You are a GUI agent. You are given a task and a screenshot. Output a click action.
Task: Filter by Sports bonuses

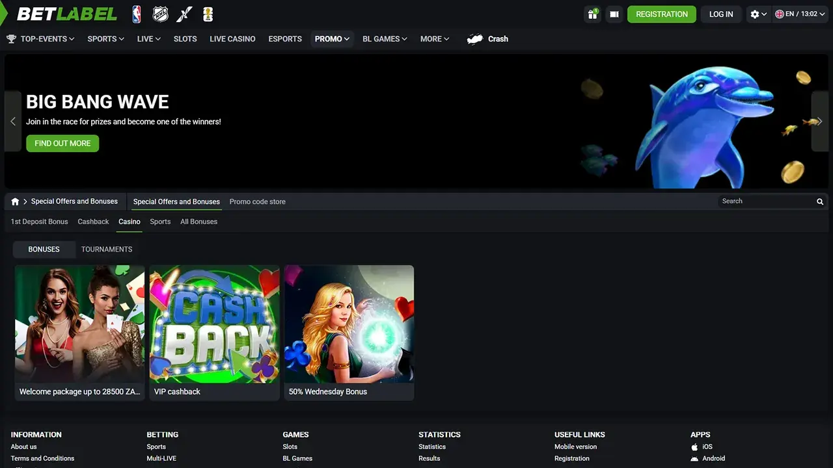pos(160,222)
